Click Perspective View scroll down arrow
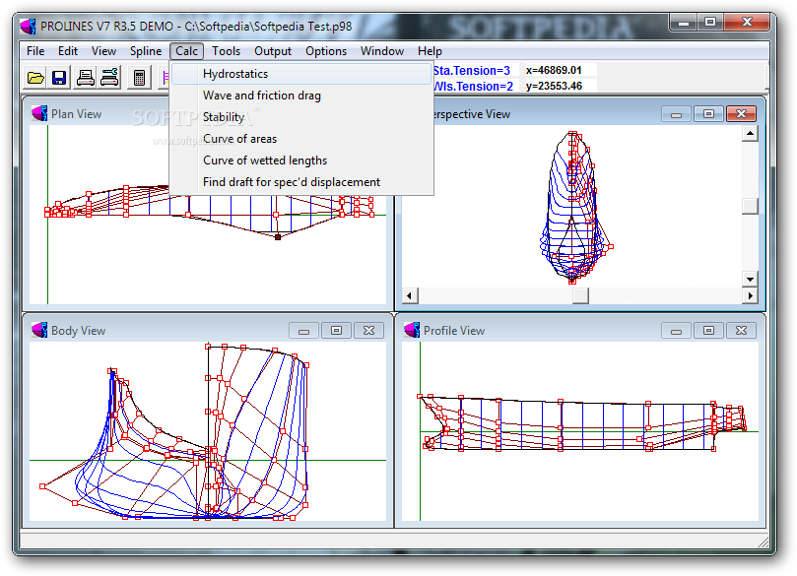Image resolution: width=797 pixels, height=576 pixels. click(750, 279)
